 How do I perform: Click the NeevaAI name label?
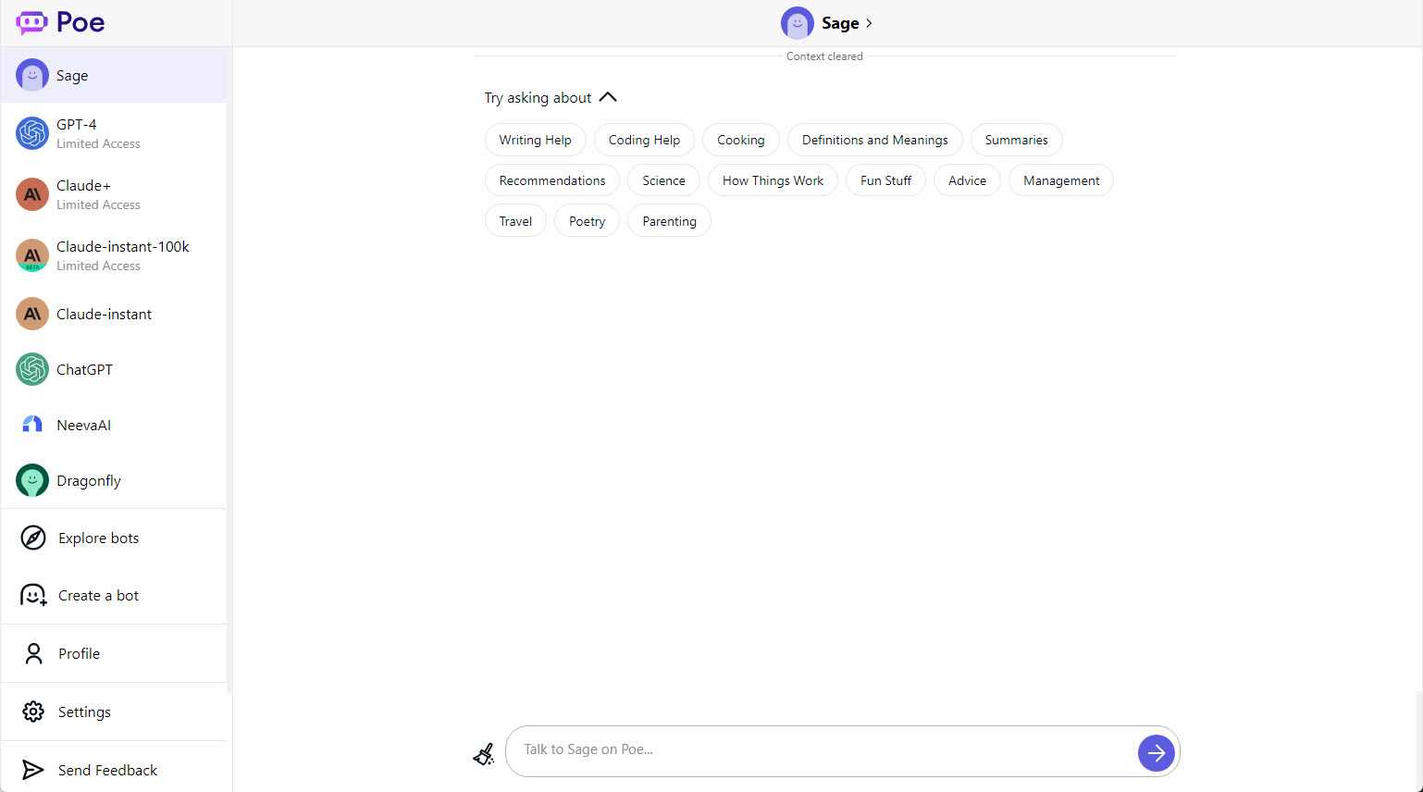point(83,425)
